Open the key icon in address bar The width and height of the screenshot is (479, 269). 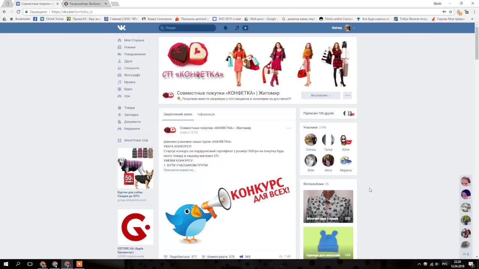tap(444, 12)
